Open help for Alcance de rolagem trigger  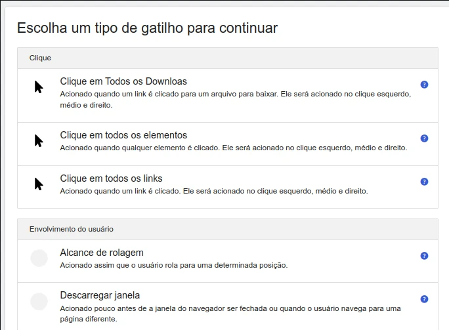[424, 256]
